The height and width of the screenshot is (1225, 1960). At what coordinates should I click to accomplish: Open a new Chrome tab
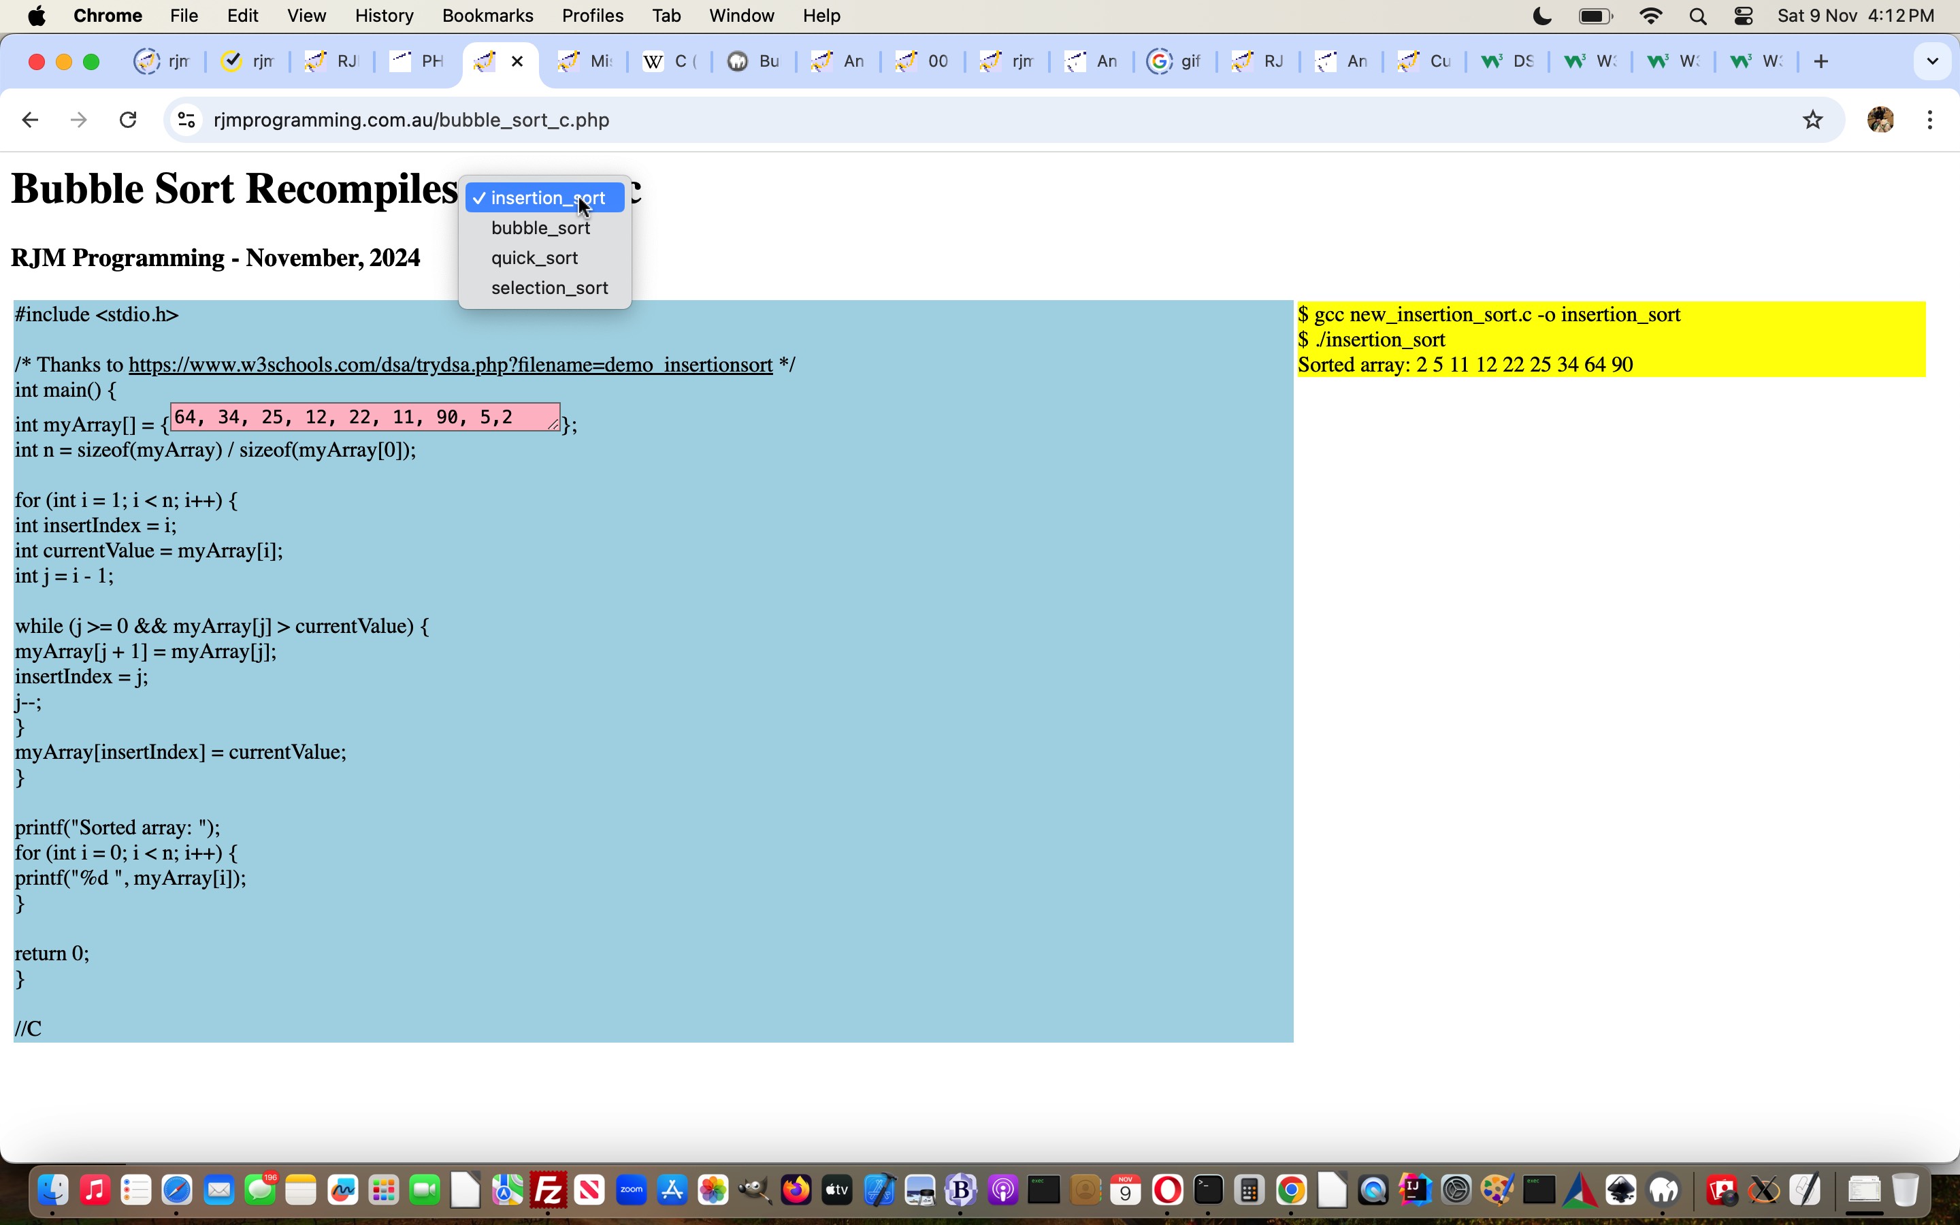click(x=1821, y=61)
